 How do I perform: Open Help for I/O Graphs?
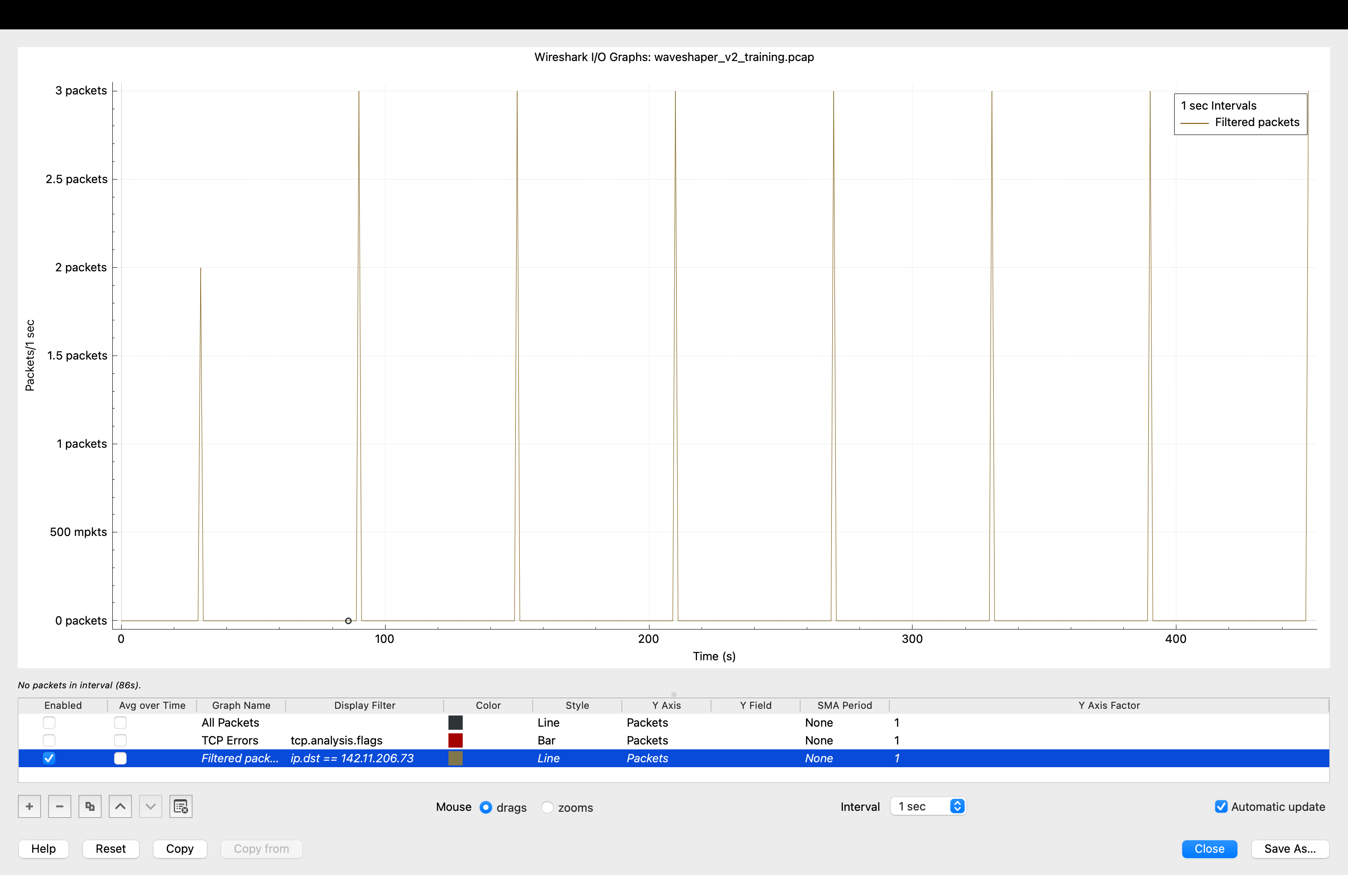click(x=43, y=848)
